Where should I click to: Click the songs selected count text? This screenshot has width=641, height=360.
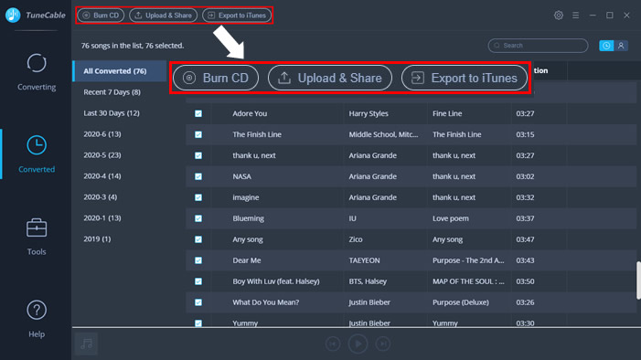pos(133,46)
